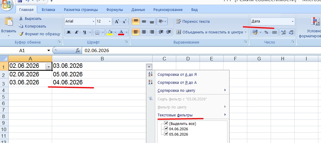Apply the red font color A
The height and width of the screenshot is (143, 321).
point(121,32)
